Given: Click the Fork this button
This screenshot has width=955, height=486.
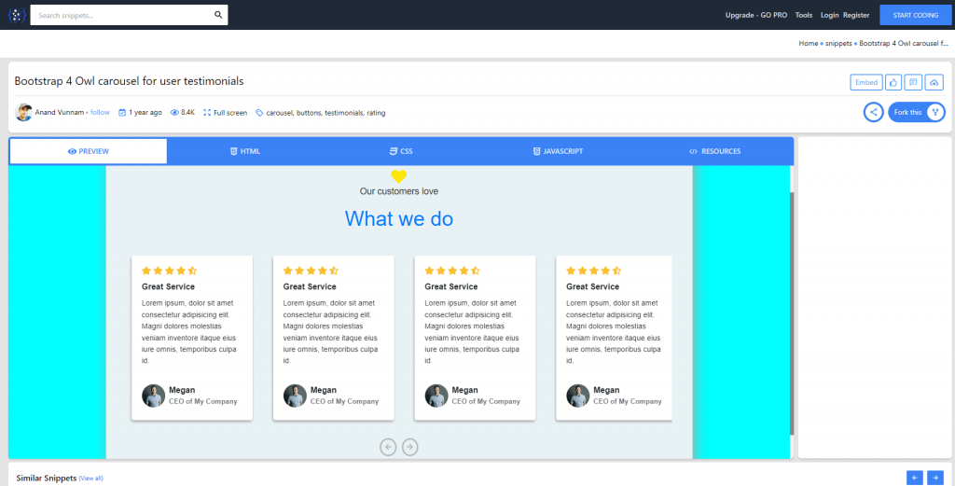Looking at the screenshot, I should coord(916,112).
